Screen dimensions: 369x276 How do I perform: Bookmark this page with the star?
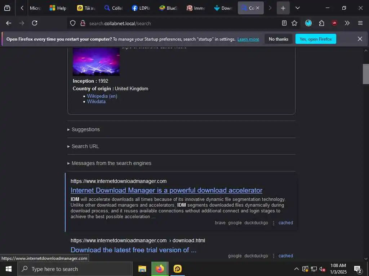click(x=294, y=23)
